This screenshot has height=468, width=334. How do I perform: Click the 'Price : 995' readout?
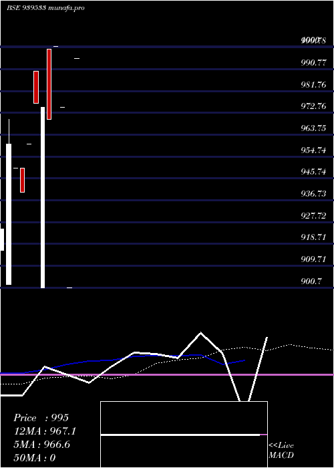41,418
